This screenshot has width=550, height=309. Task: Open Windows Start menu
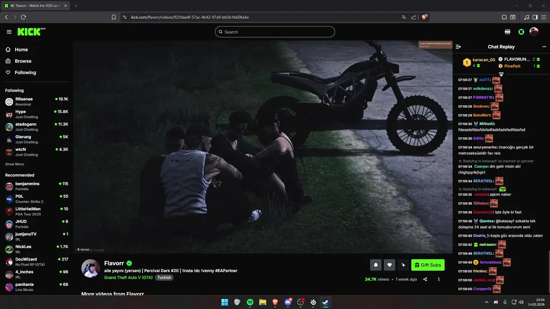point(225,302)
